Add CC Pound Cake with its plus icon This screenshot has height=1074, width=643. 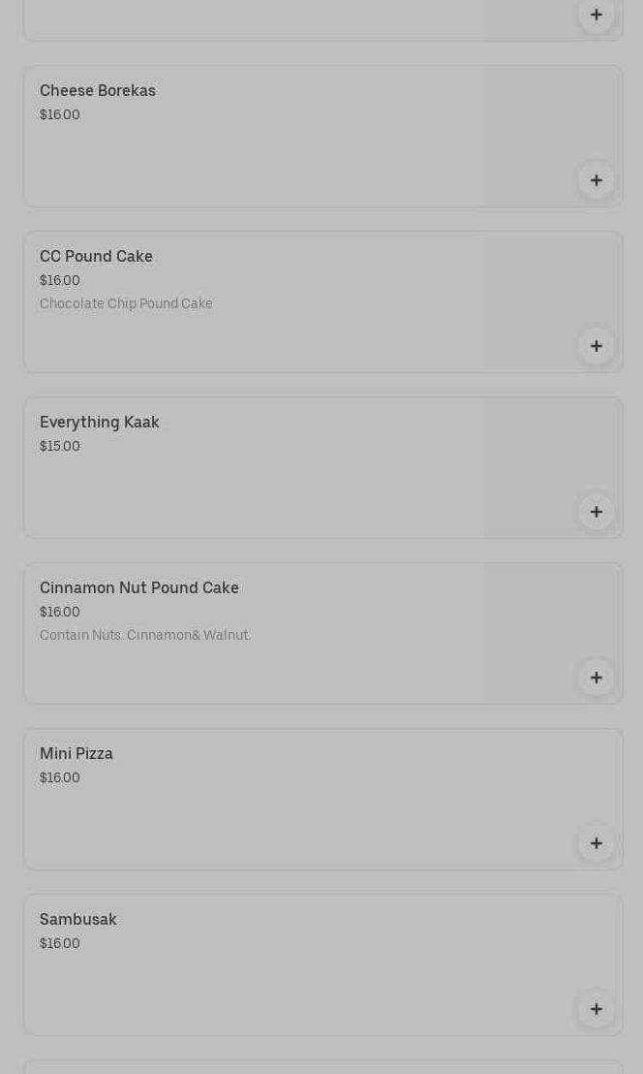pyautogui.click(x=596, y=346)
